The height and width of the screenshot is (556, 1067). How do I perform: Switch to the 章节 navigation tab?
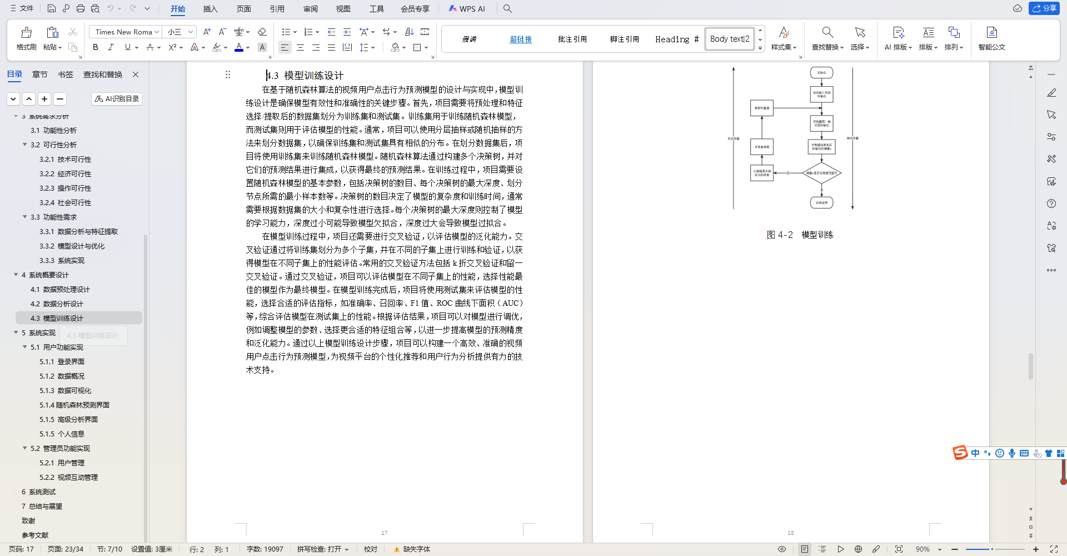pos(40,75)
